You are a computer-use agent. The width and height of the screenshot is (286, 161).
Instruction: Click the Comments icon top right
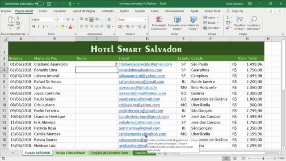click(x=280, y=11)
